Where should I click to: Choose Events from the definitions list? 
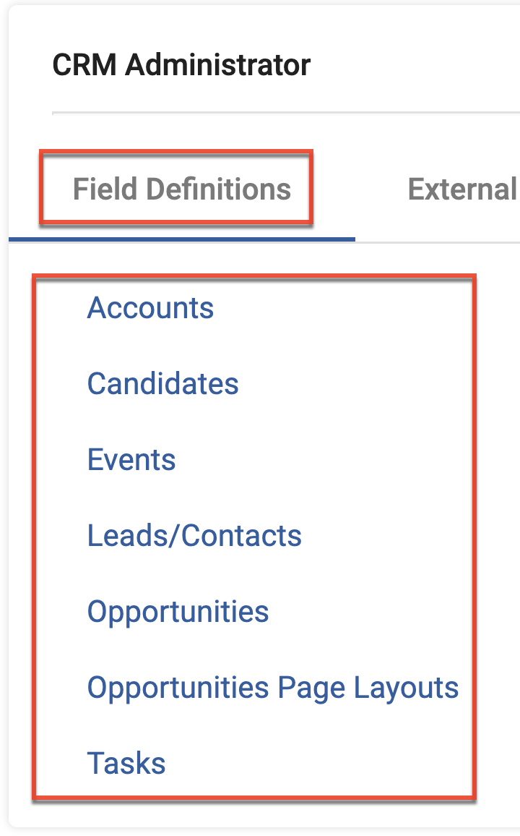131,460
